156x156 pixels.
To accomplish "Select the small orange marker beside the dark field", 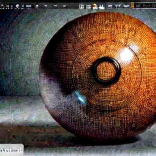I will pyautogui.click(x=133, y=5).
